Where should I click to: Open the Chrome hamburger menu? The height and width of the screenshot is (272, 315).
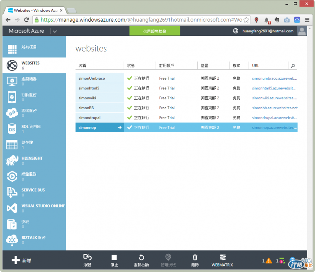tap(307, 20)
